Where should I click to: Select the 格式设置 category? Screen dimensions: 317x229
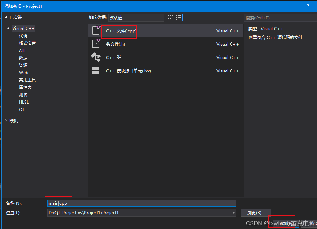[27, 43]
